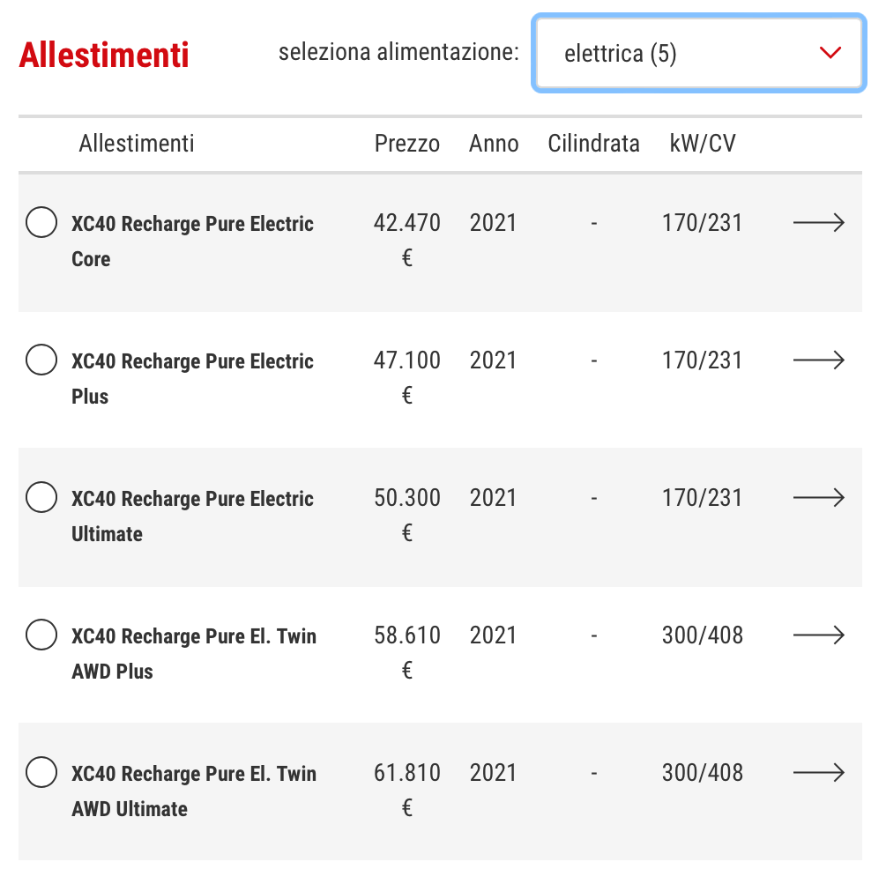Select the Twin AWD Ultimate radio button
The width and height of the screenshot is (886, 884).
click(x=41, y=771)
